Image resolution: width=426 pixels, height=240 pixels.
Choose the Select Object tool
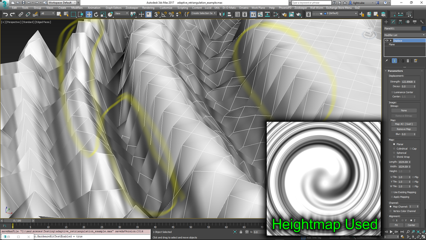coord(59,14)
